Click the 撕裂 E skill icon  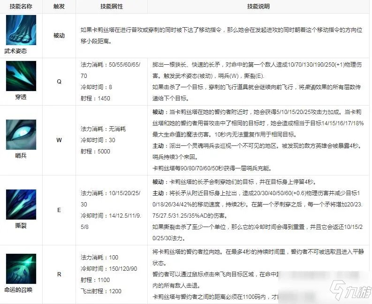click(21, 205)
